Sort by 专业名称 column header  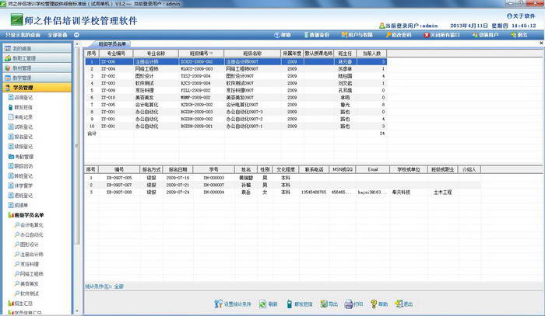[x=156, y=54]
